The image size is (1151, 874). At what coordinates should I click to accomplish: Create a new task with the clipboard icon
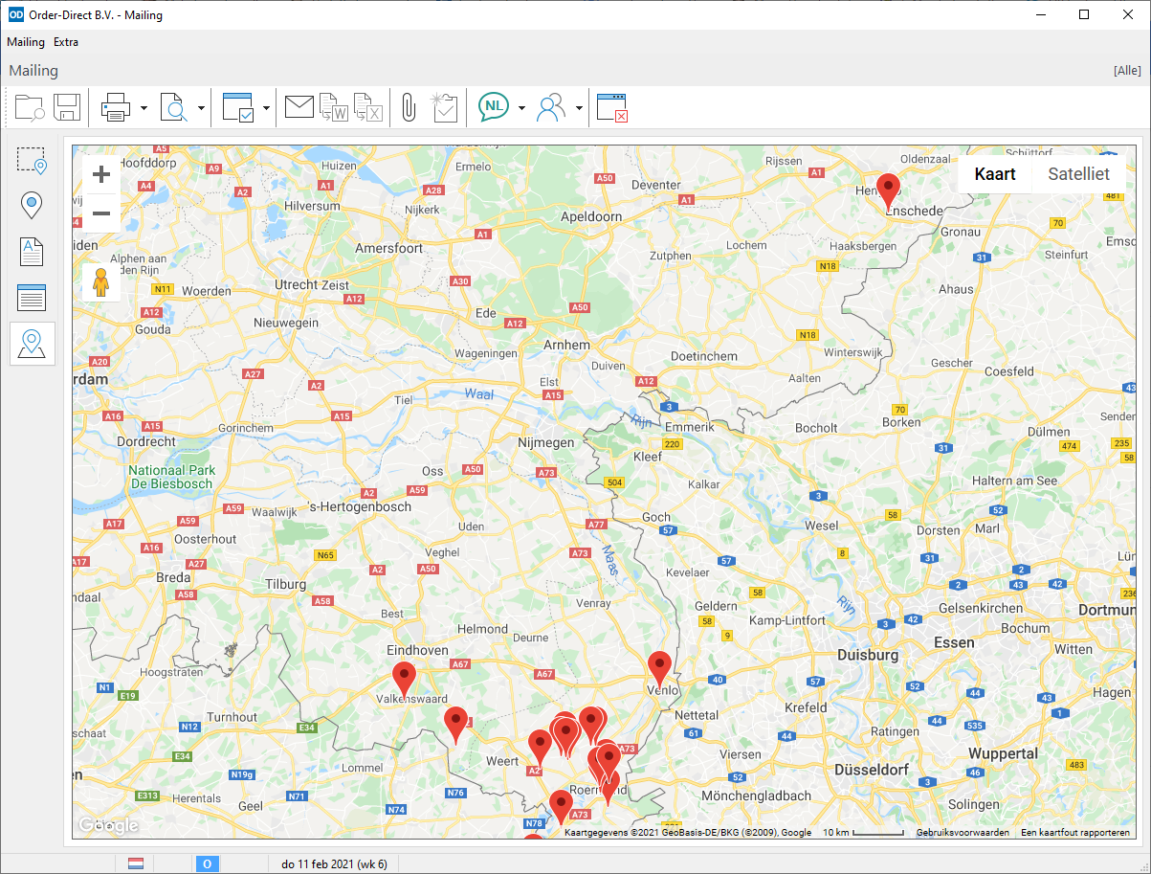coord(445,107)
